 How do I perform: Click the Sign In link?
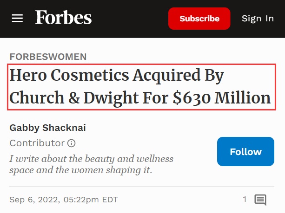click(258, 19)
